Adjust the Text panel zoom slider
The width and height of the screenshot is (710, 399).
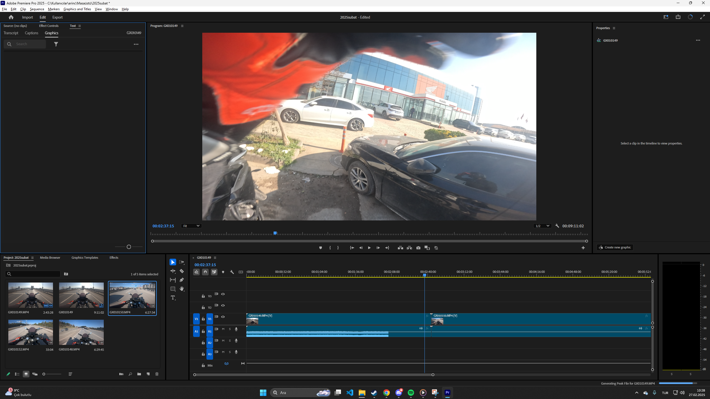tap(129, 247)
